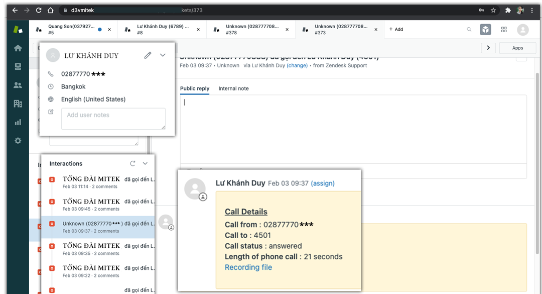Open the Home icon in left sidebar

tap(18, 48)
